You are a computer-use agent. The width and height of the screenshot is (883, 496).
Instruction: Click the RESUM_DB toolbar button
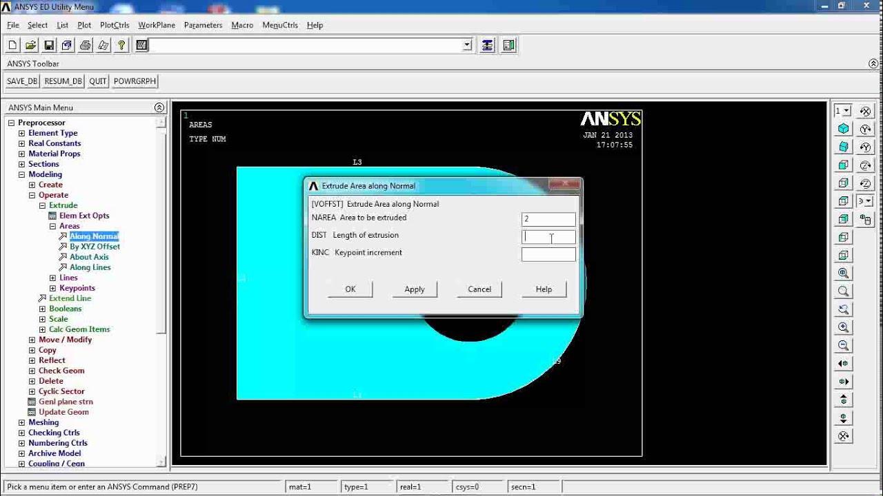pyautogui.click(x=63, y=81)
